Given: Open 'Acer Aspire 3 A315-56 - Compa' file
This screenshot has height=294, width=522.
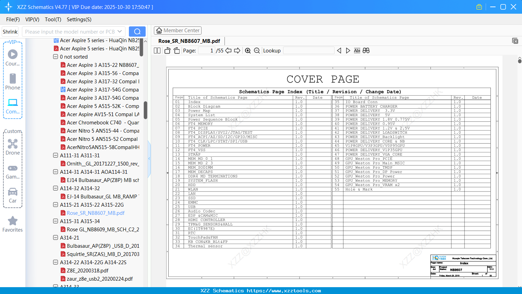Looking at the screenshot, I should 103,73.
